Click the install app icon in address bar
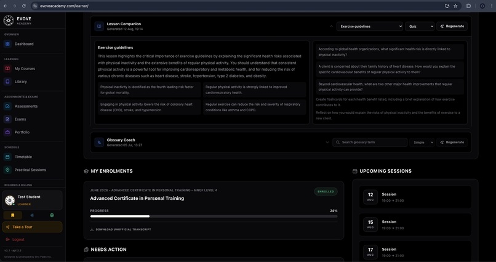The image size is (496, 262). pos(447,6)
